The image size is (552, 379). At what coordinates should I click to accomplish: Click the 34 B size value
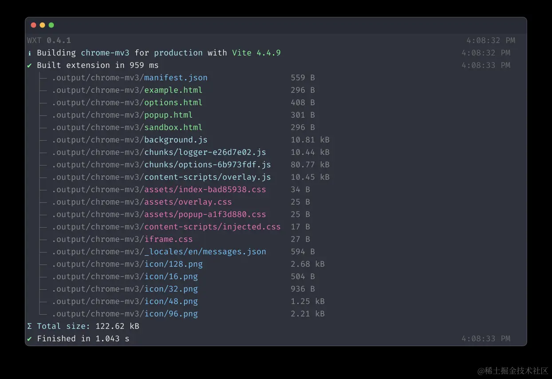tap(300, 189)
